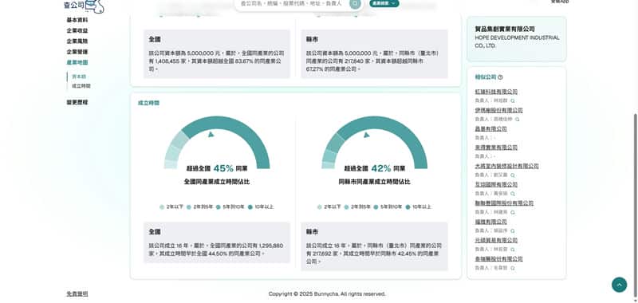
Task: Click magnifier icon under 室內裝修設計有限公司 owner
Action: [512, 175]
